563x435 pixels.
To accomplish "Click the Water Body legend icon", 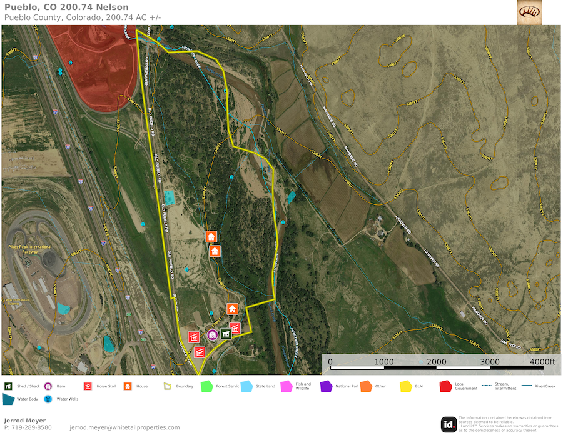I will [x=9, y=399].
